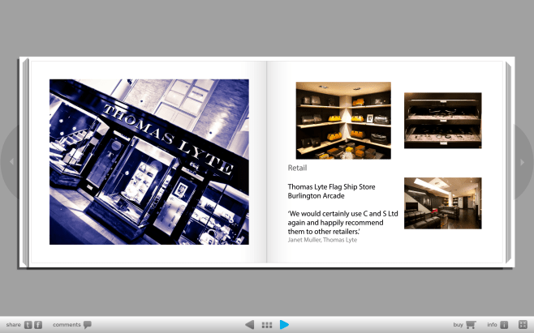Click 'Janet Muller, Thomas Lyte' attribution
The height and width of the screenshot is (333, 534).
pyautogui.click(x=322, y=240)
